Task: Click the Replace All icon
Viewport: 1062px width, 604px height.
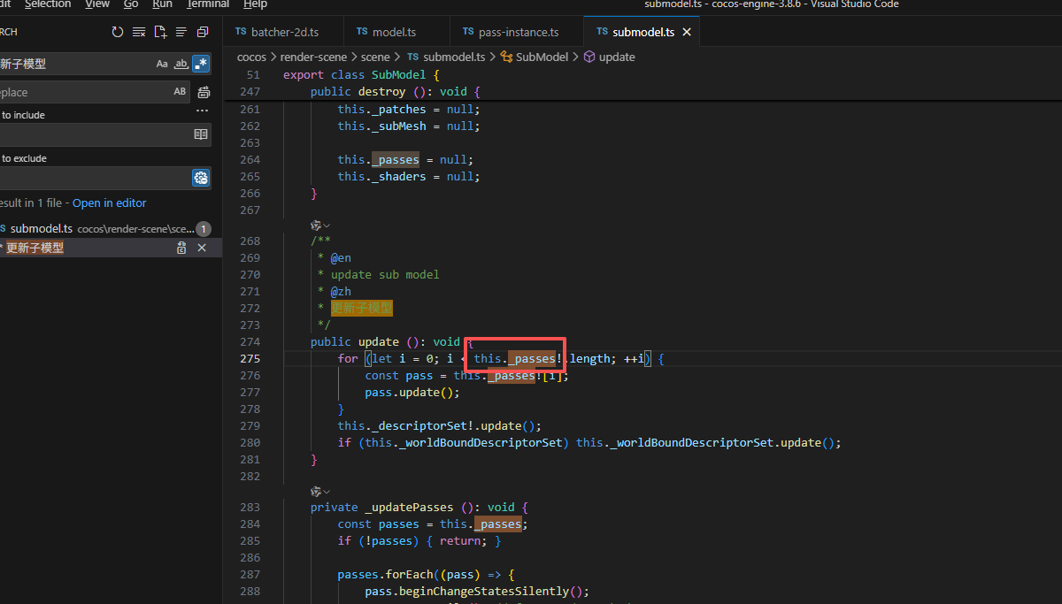Action: point(204,92)
